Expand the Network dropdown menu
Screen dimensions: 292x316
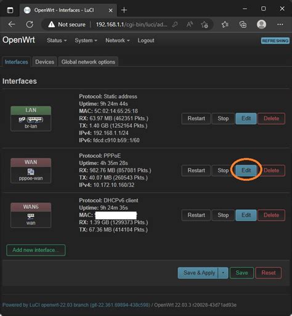118,41
